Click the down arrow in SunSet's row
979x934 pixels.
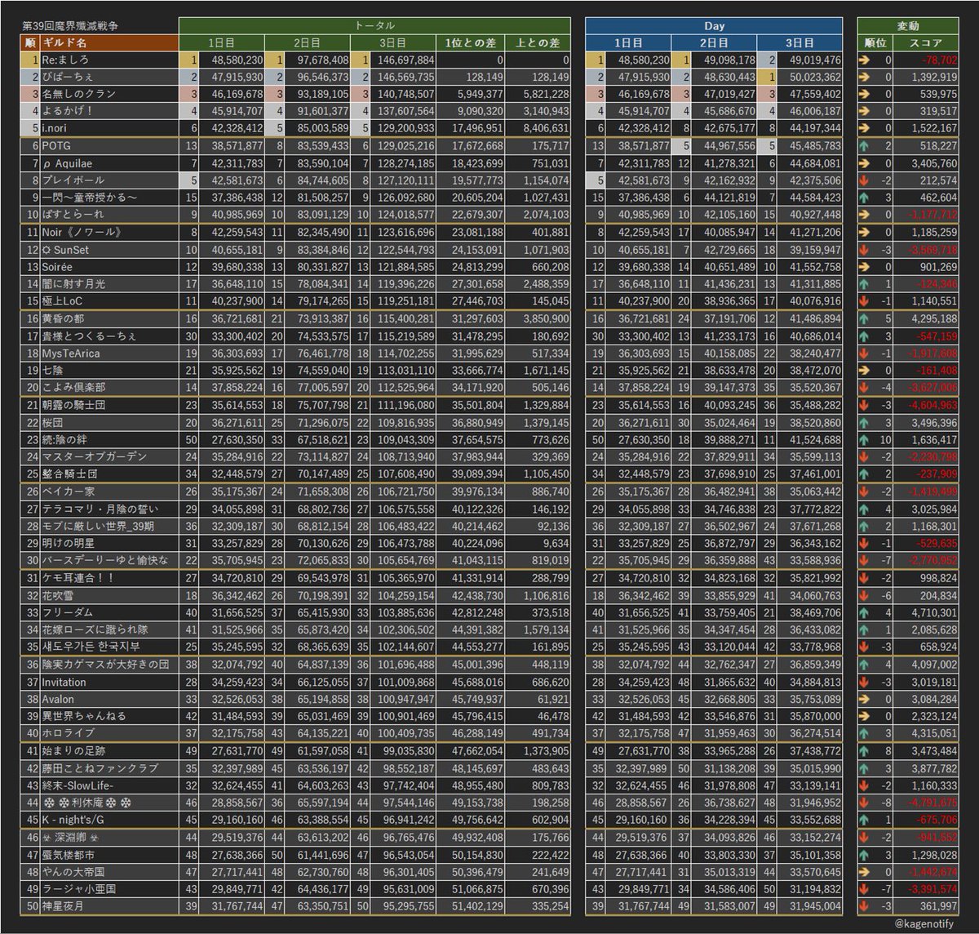click(865, 249)
